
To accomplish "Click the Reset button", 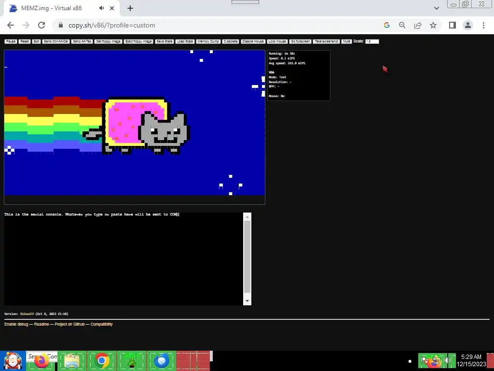I will [x=25, y=42].
